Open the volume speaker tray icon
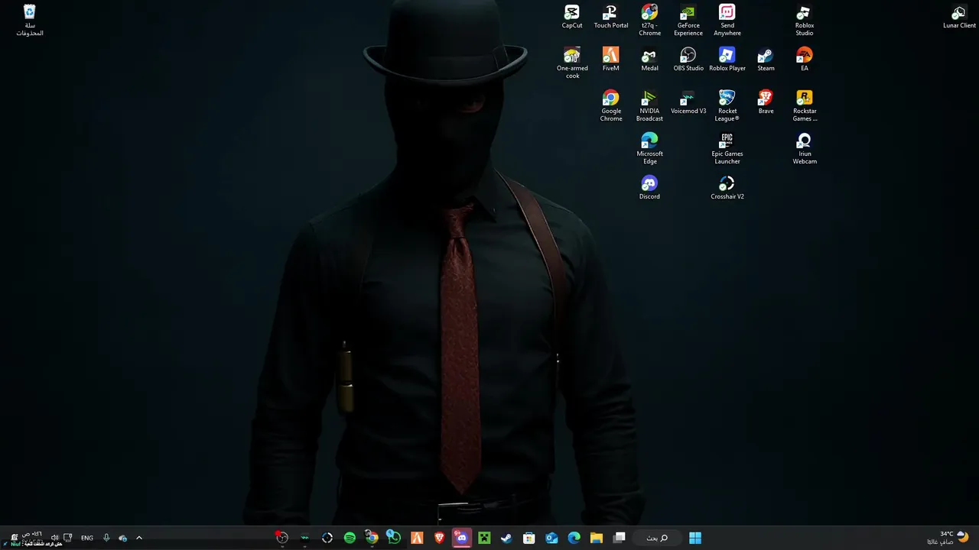The image size is (979, 550). click(54, 538)
